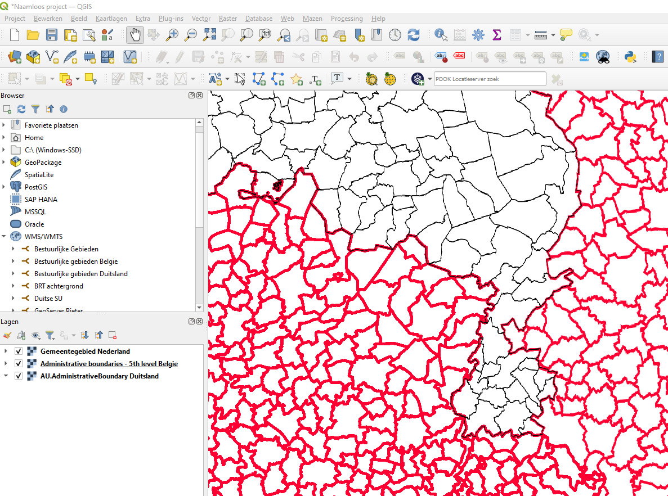
Task: Click Remove Layer icon in Lagen panel
Action: 113,336
